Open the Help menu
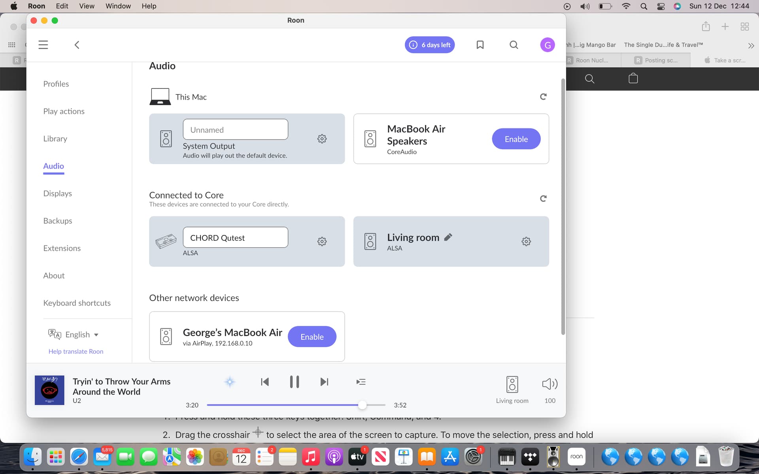Image resolution: width=759 pixels, height=474 pixels. (149, 6)
